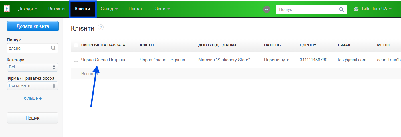Toggle the select-all clients checkbox
Image resolution: width=401 pixels, height=137 pixels.
click(76, 45)
